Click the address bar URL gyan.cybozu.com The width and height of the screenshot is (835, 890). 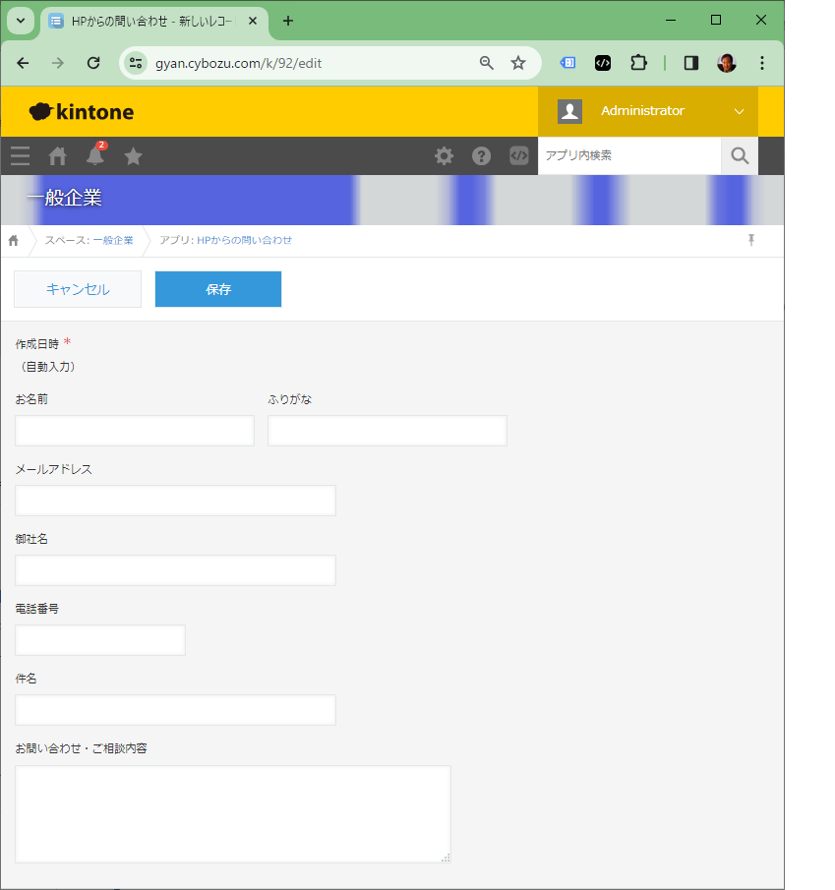(x=238, y=63)
